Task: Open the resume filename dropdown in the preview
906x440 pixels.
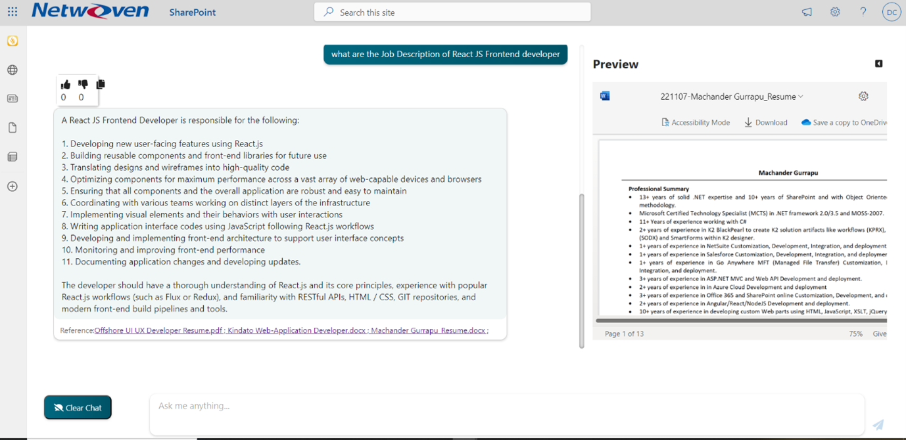Action: 801,96
